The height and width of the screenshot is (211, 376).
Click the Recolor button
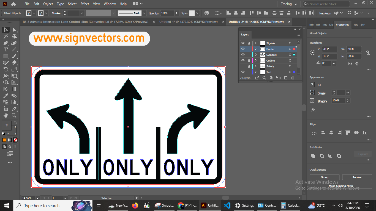357,177
